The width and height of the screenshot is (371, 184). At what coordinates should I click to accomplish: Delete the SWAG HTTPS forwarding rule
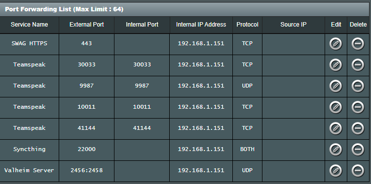(358, 44)
